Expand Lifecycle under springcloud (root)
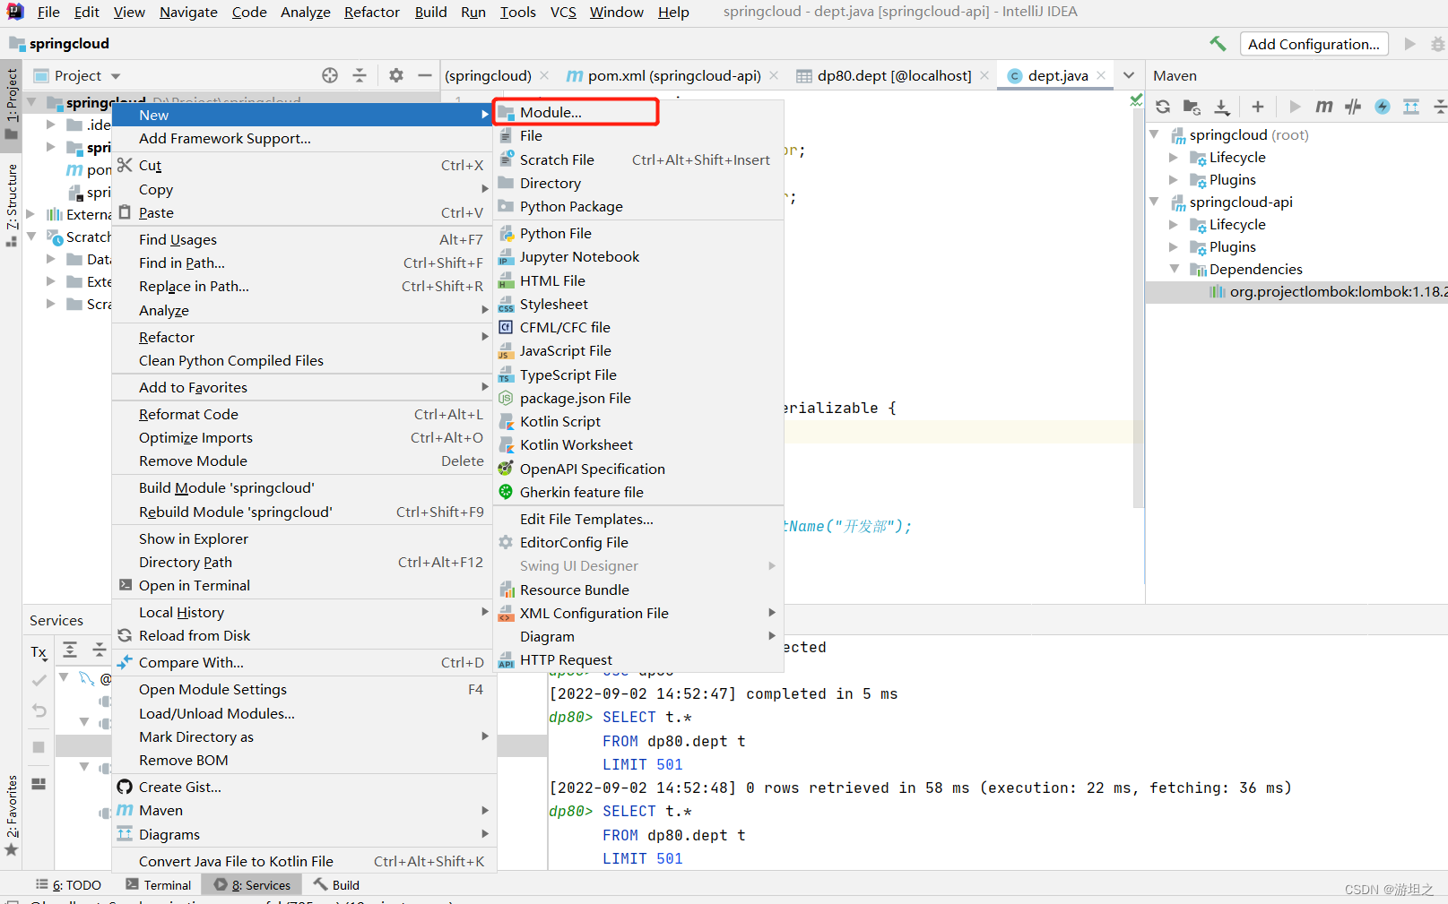 tap(1174, 157)
